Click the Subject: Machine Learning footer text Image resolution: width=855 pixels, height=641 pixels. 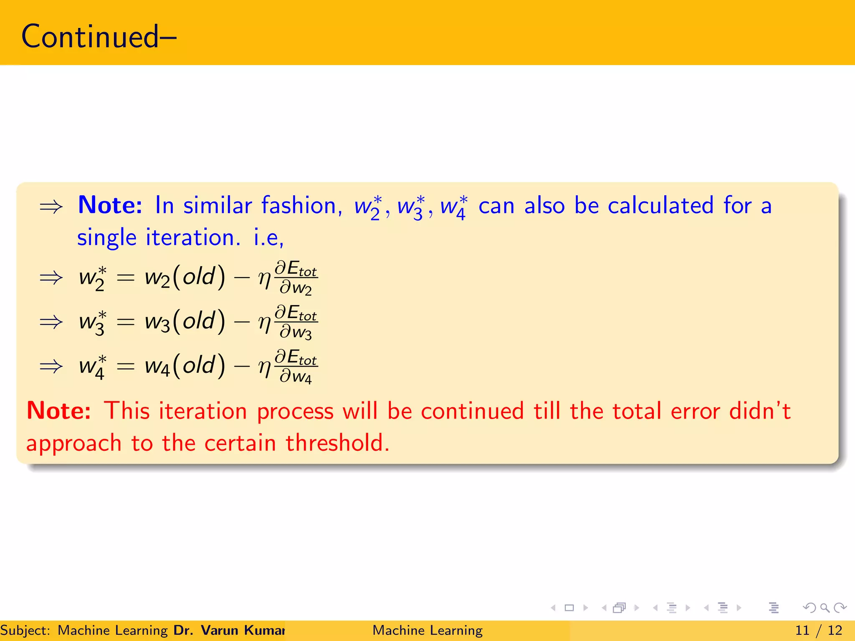(x=83, y=630)
